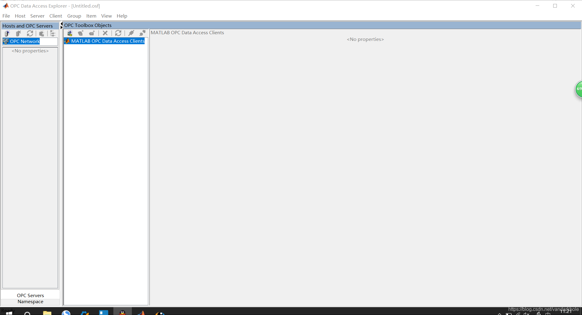Close the OPC Data Access Explorer window
The height and width of the screenshot is (315, 582).
573,6
